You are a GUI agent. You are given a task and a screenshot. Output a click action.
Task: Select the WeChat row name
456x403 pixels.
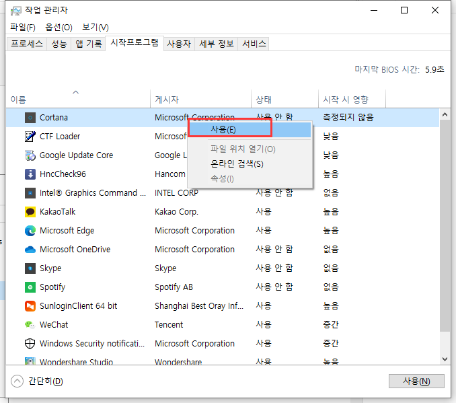54,325
